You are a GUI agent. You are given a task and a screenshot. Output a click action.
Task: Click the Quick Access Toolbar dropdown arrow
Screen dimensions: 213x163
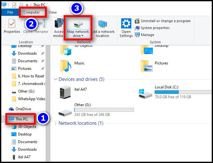tap(27, 5)
